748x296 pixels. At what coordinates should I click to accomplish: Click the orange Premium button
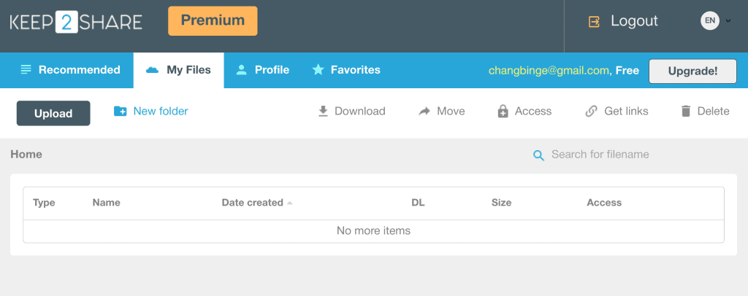point(213,21)
